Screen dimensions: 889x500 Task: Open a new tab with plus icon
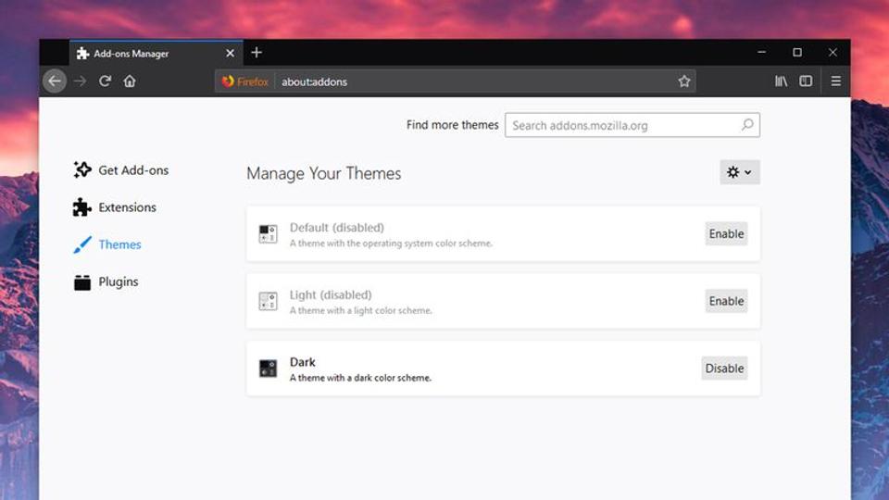[257, 53]
